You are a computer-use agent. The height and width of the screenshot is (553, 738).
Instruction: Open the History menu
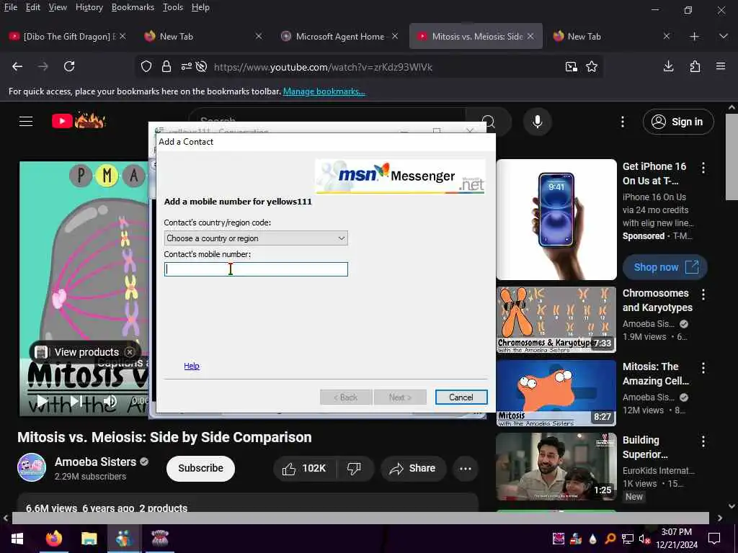(x=89, y=7)
